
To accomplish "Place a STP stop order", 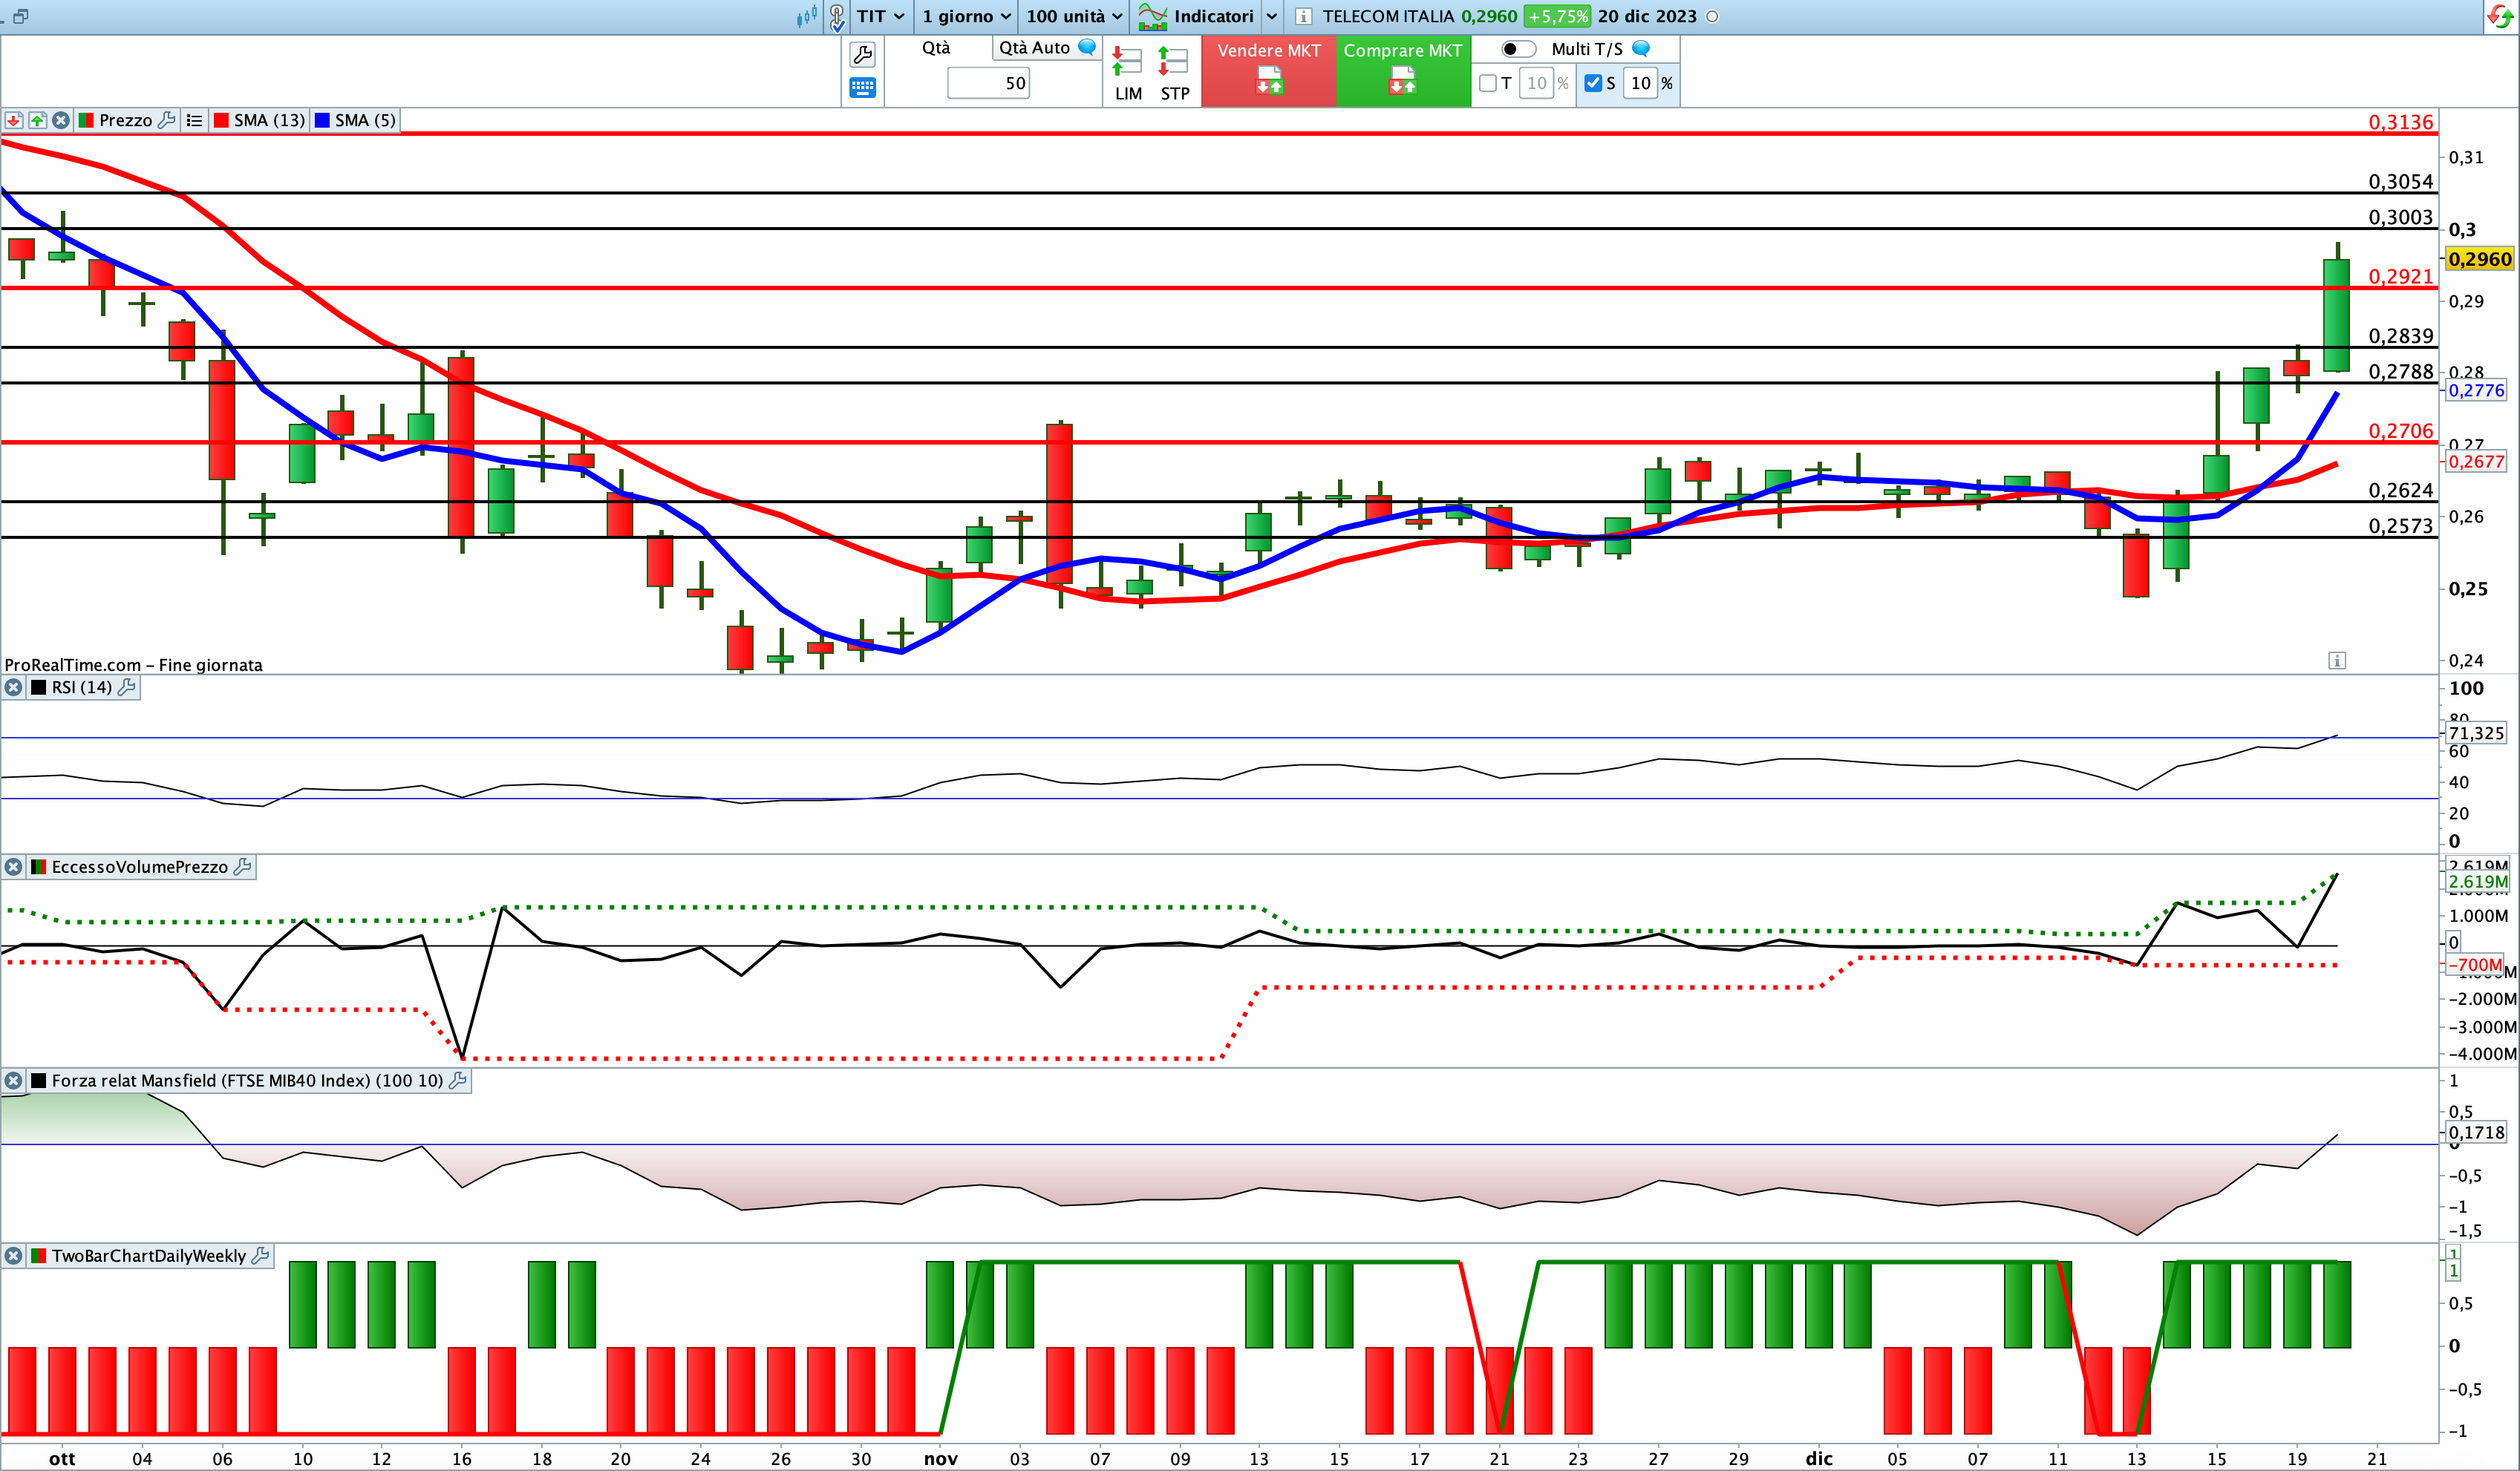I will click(x=1174, y=74).
